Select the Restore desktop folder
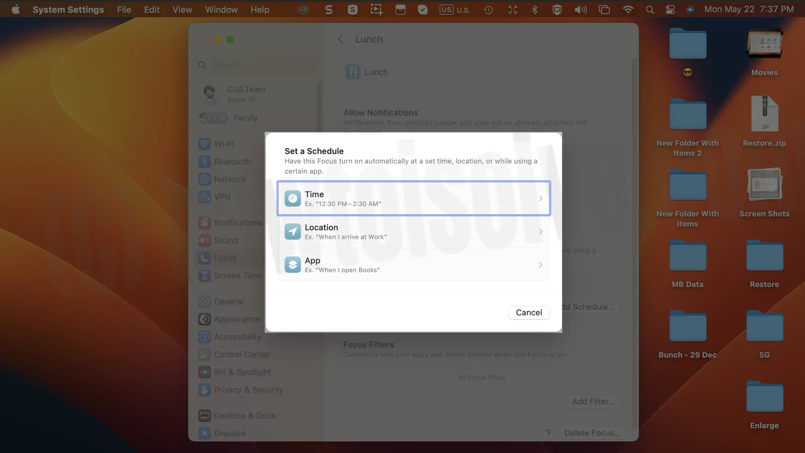Image resolution: width=805 pixels, height=453 pixels. (764, 264)
